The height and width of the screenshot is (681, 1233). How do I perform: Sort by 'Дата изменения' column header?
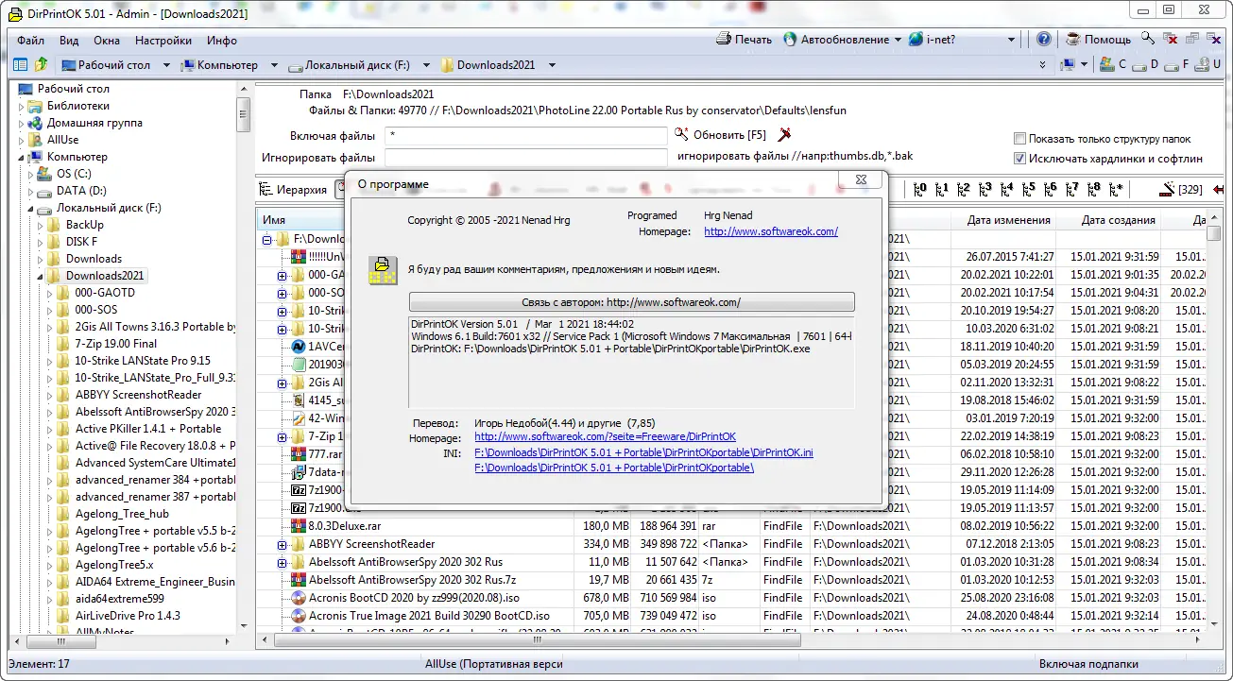click(1008, 220)
